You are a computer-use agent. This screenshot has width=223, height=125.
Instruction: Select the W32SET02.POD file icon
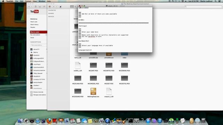pos(124,78)
